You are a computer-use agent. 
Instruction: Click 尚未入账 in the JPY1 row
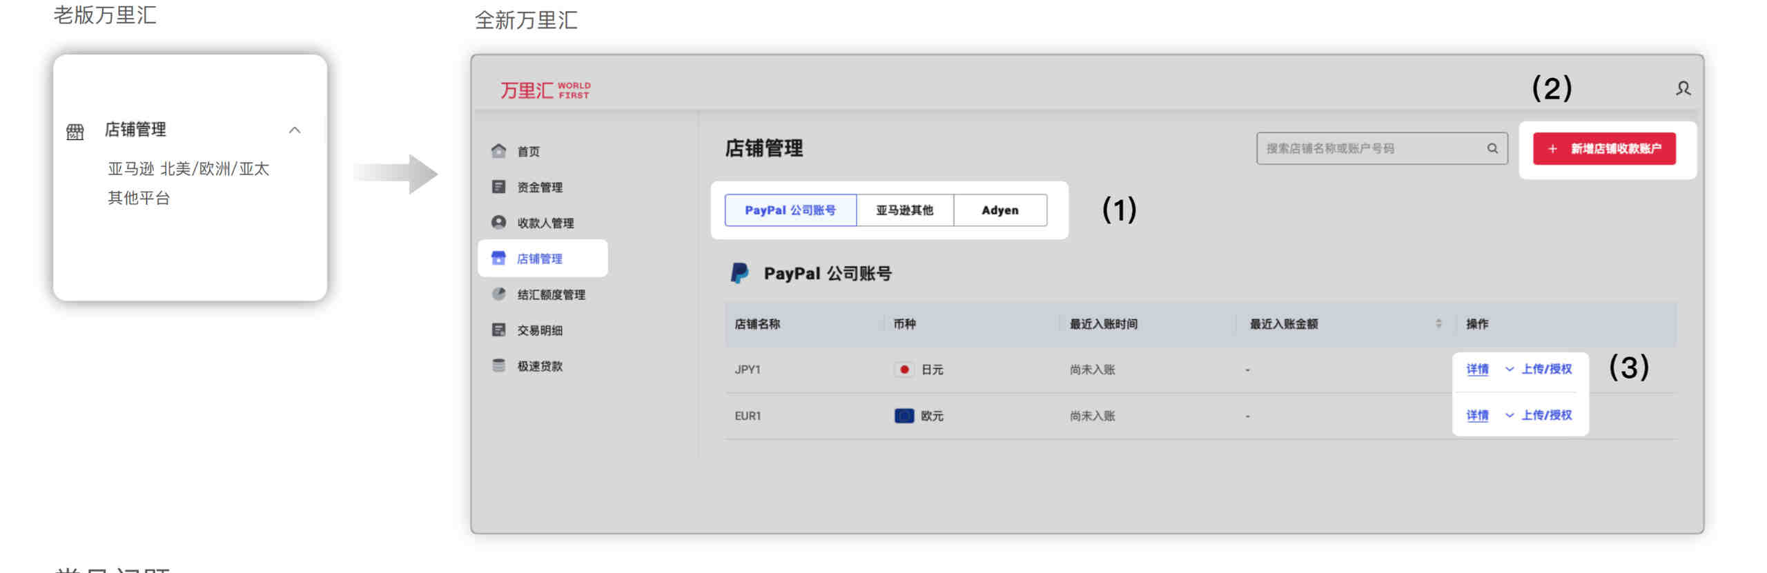pyautogui.click(x=1093, y=370)
